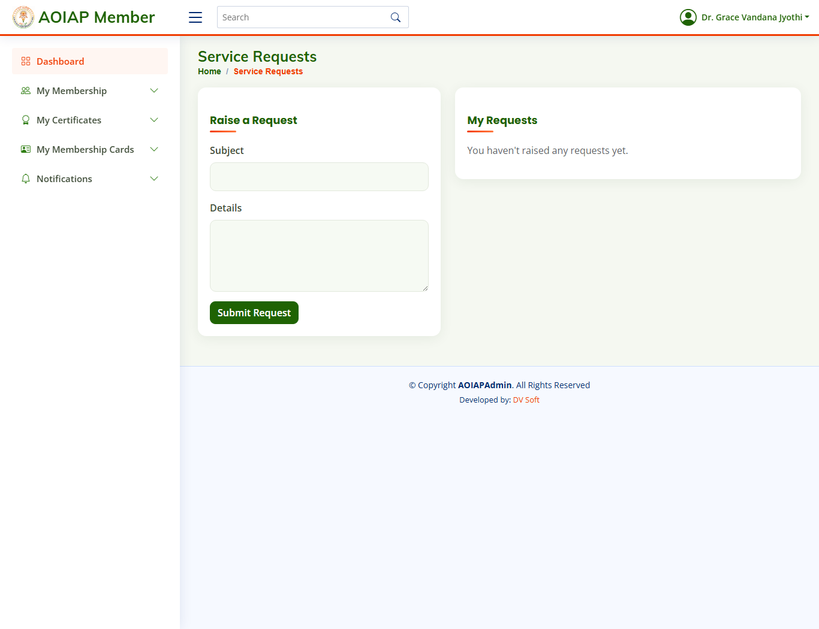Toggle sidebar with hamburger menu icon

click(195, 17)
